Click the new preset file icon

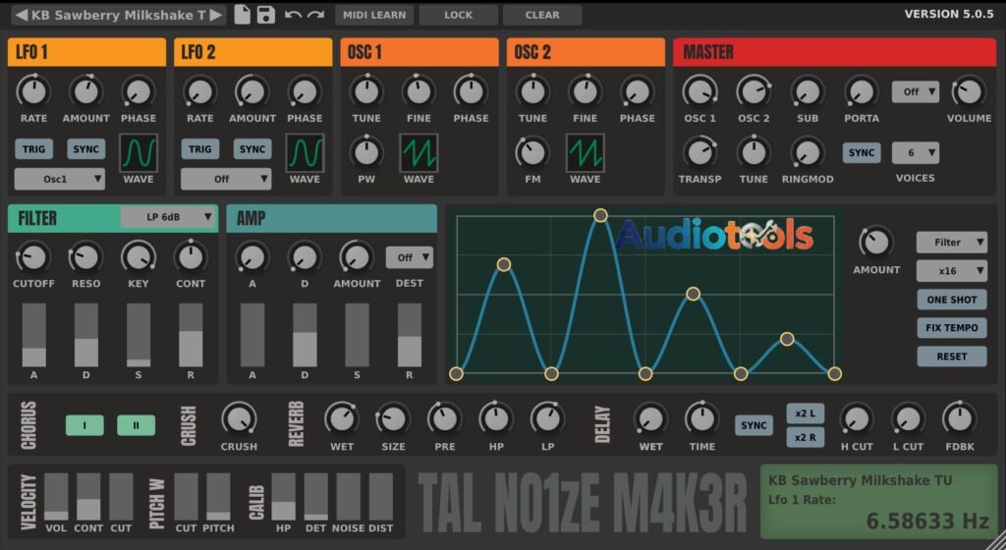[x=242, y=15]
